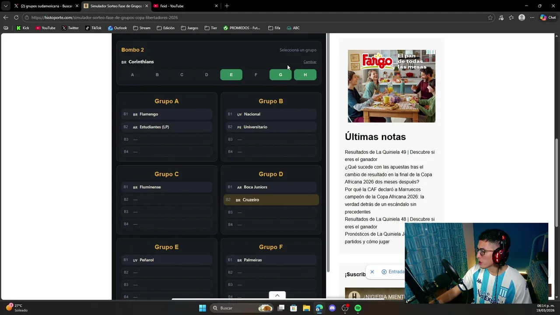Click the Flamengo row in Grupo A
This screenshot has width=560, height=315.
(x=167, y=114)
